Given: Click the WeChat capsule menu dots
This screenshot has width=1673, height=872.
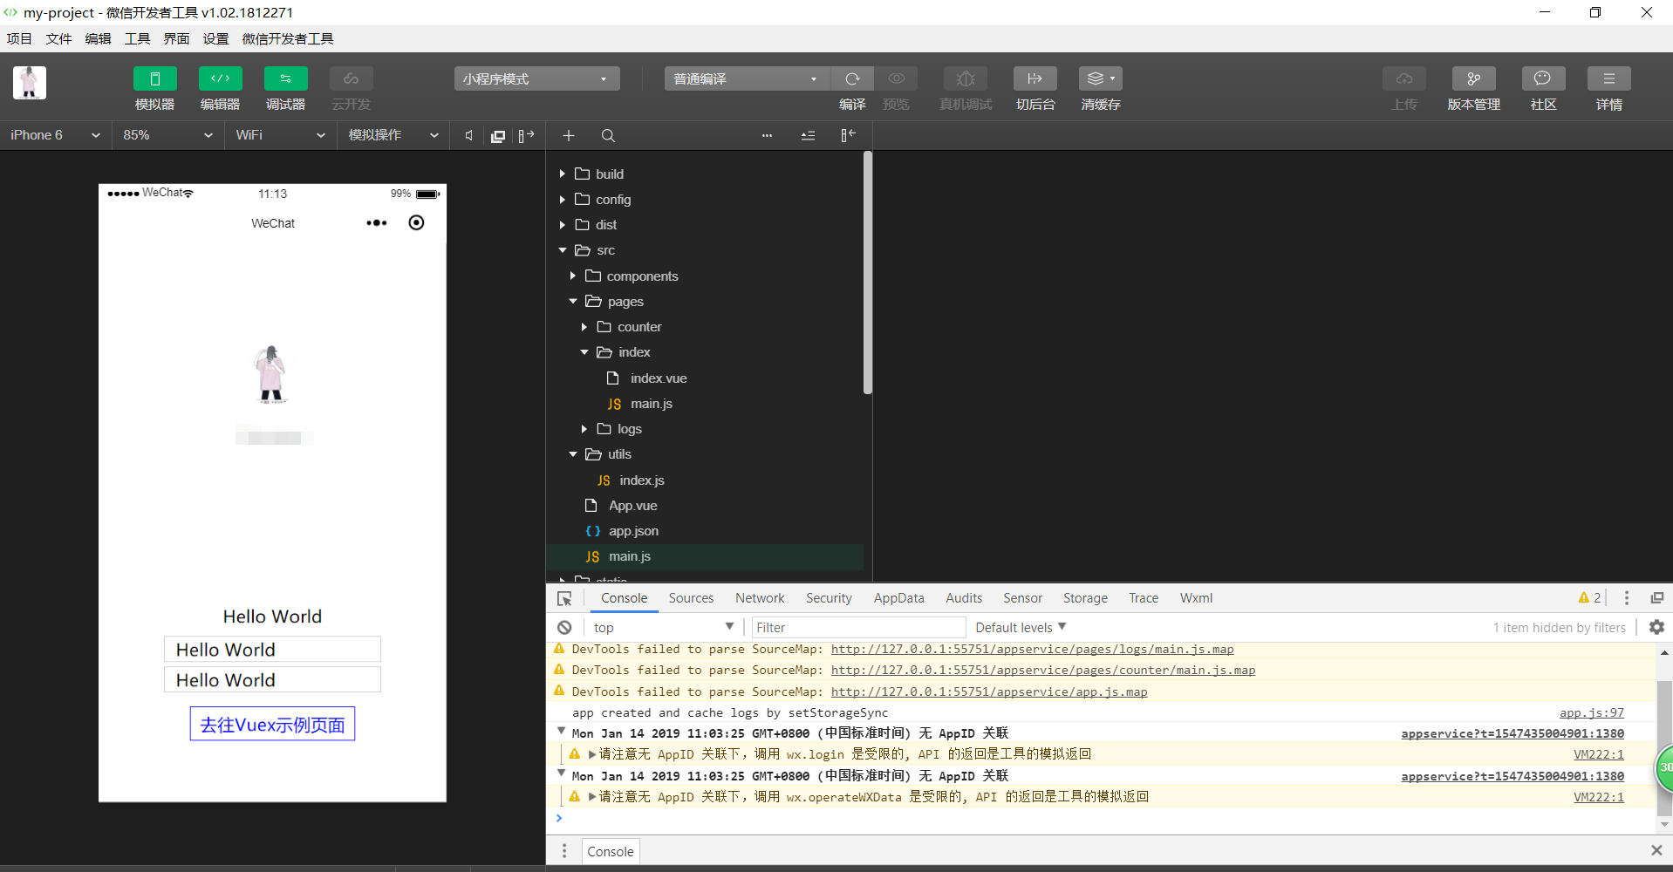Looking at the screenshot, I should [377, 223].
